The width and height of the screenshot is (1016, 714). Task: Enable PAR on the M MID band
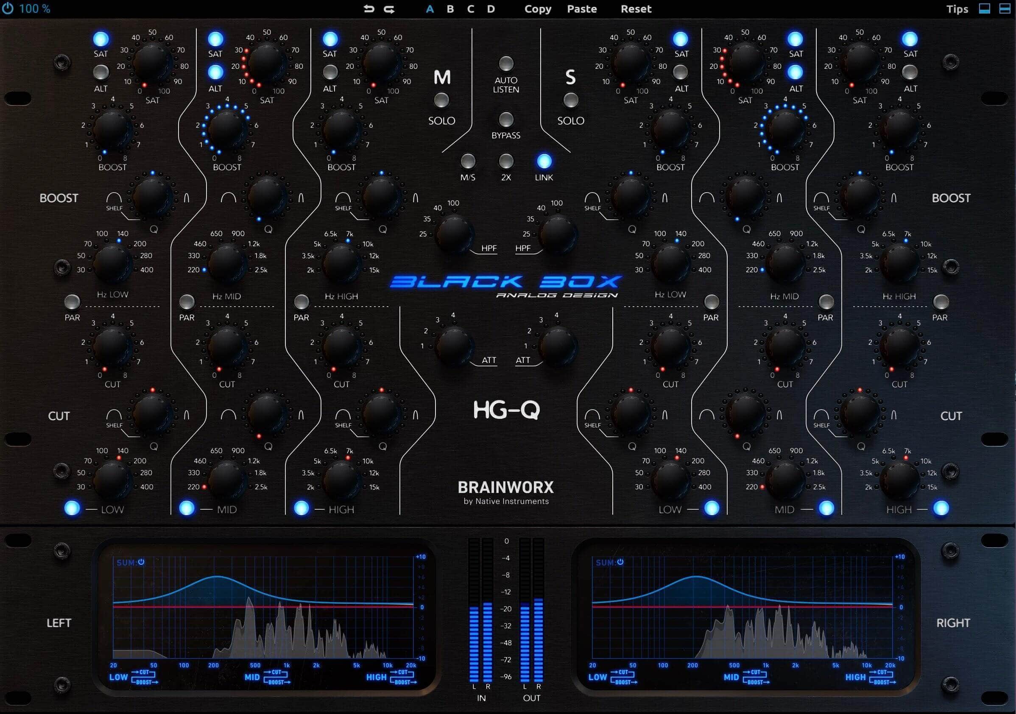[x=187, y=302]
